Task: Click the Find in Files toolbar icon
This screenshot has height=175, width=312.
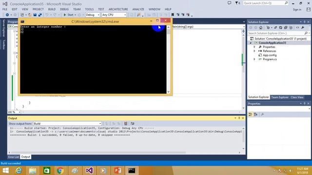Action: click(x=138, y=15)
